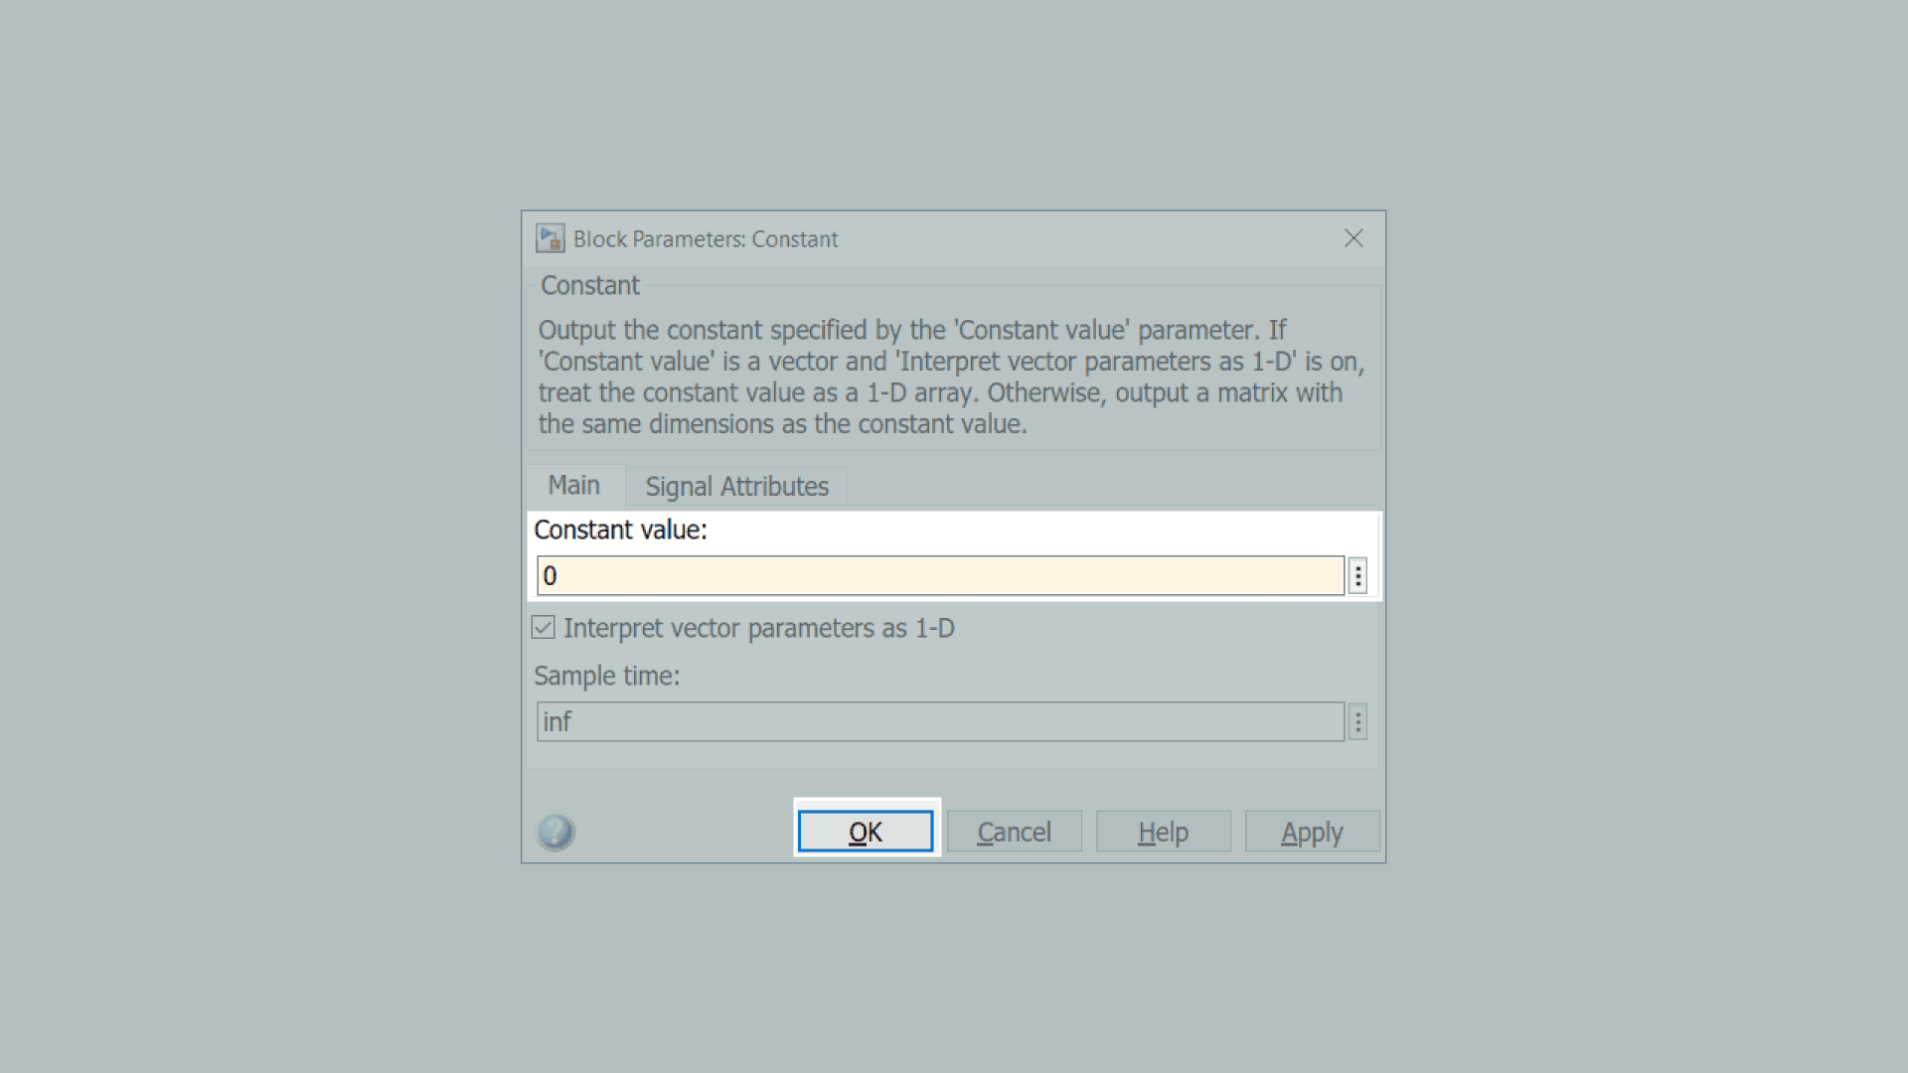This screenshot has height=1073, width=1908.
Task: Open the Sample time three-dot actions menu
Action: pos(1357,721)
